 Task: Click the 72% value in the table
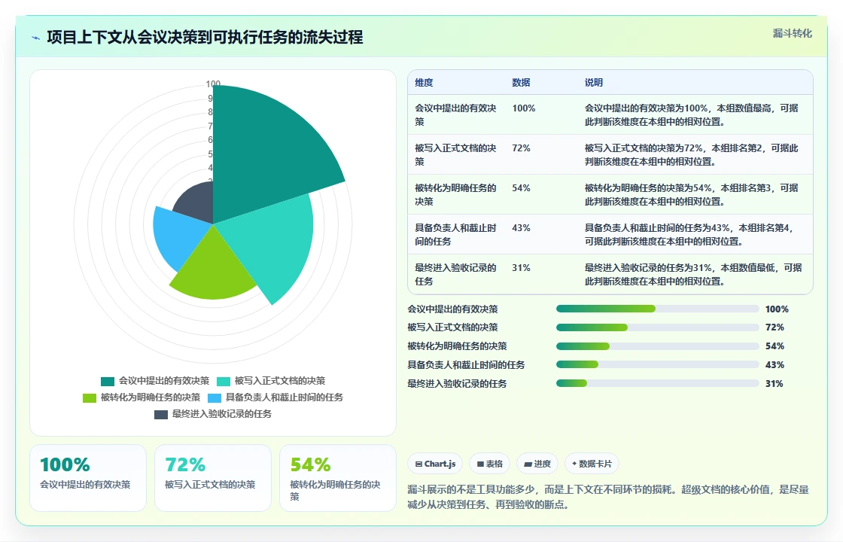point(521,148)
